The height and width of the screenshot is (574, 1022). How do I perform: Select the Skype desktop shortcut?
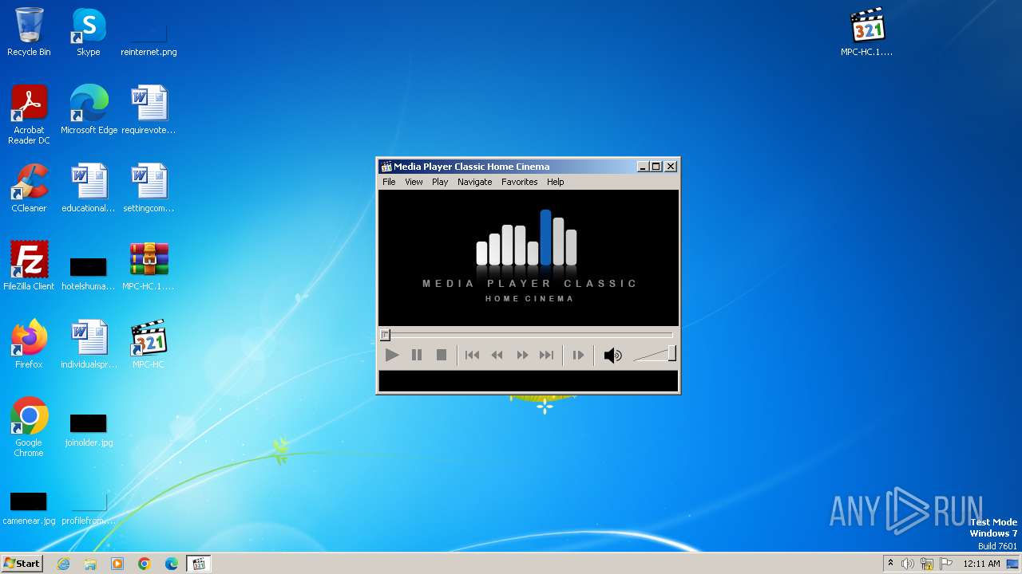(88, 32)
